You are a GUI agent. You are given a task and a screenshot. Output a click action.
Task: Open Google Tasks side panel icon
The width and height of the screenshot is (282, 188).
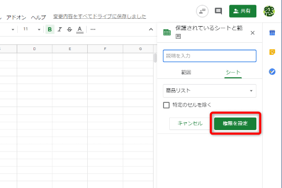[x=272, y=72]
